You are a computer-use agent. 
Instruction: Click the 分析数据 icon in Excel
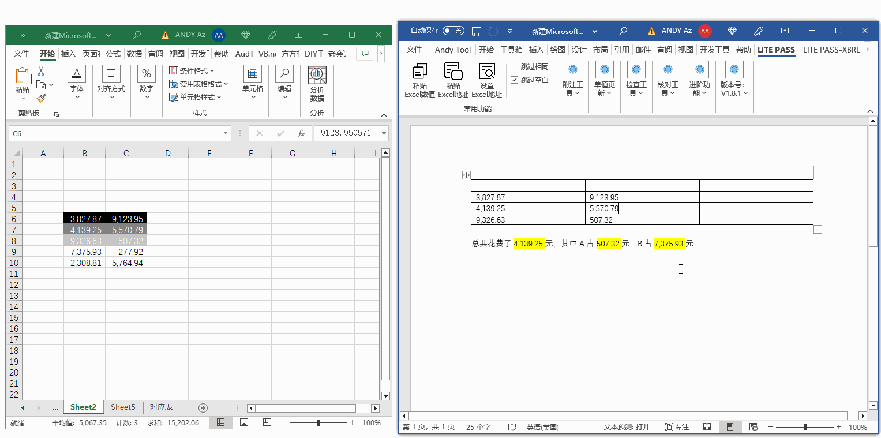pyautogui.click(x=317, y=75)
